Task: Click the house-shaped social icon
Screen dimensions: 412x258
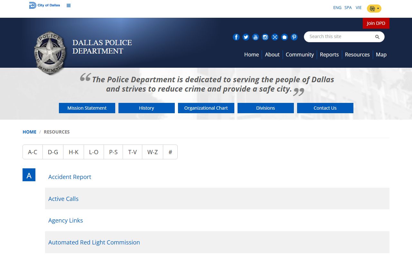Action: [285, 37]
